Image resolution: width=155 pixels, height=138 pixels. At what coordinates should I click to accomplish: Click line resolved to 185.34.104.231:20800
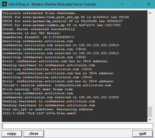click(61, 97)
